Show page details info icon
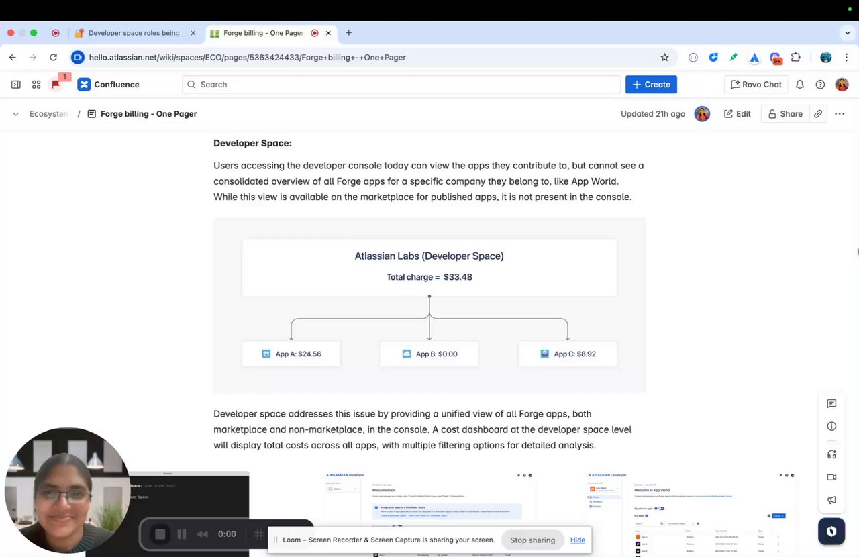Viewport: 859px width, 557px height. tap(831, 426)
